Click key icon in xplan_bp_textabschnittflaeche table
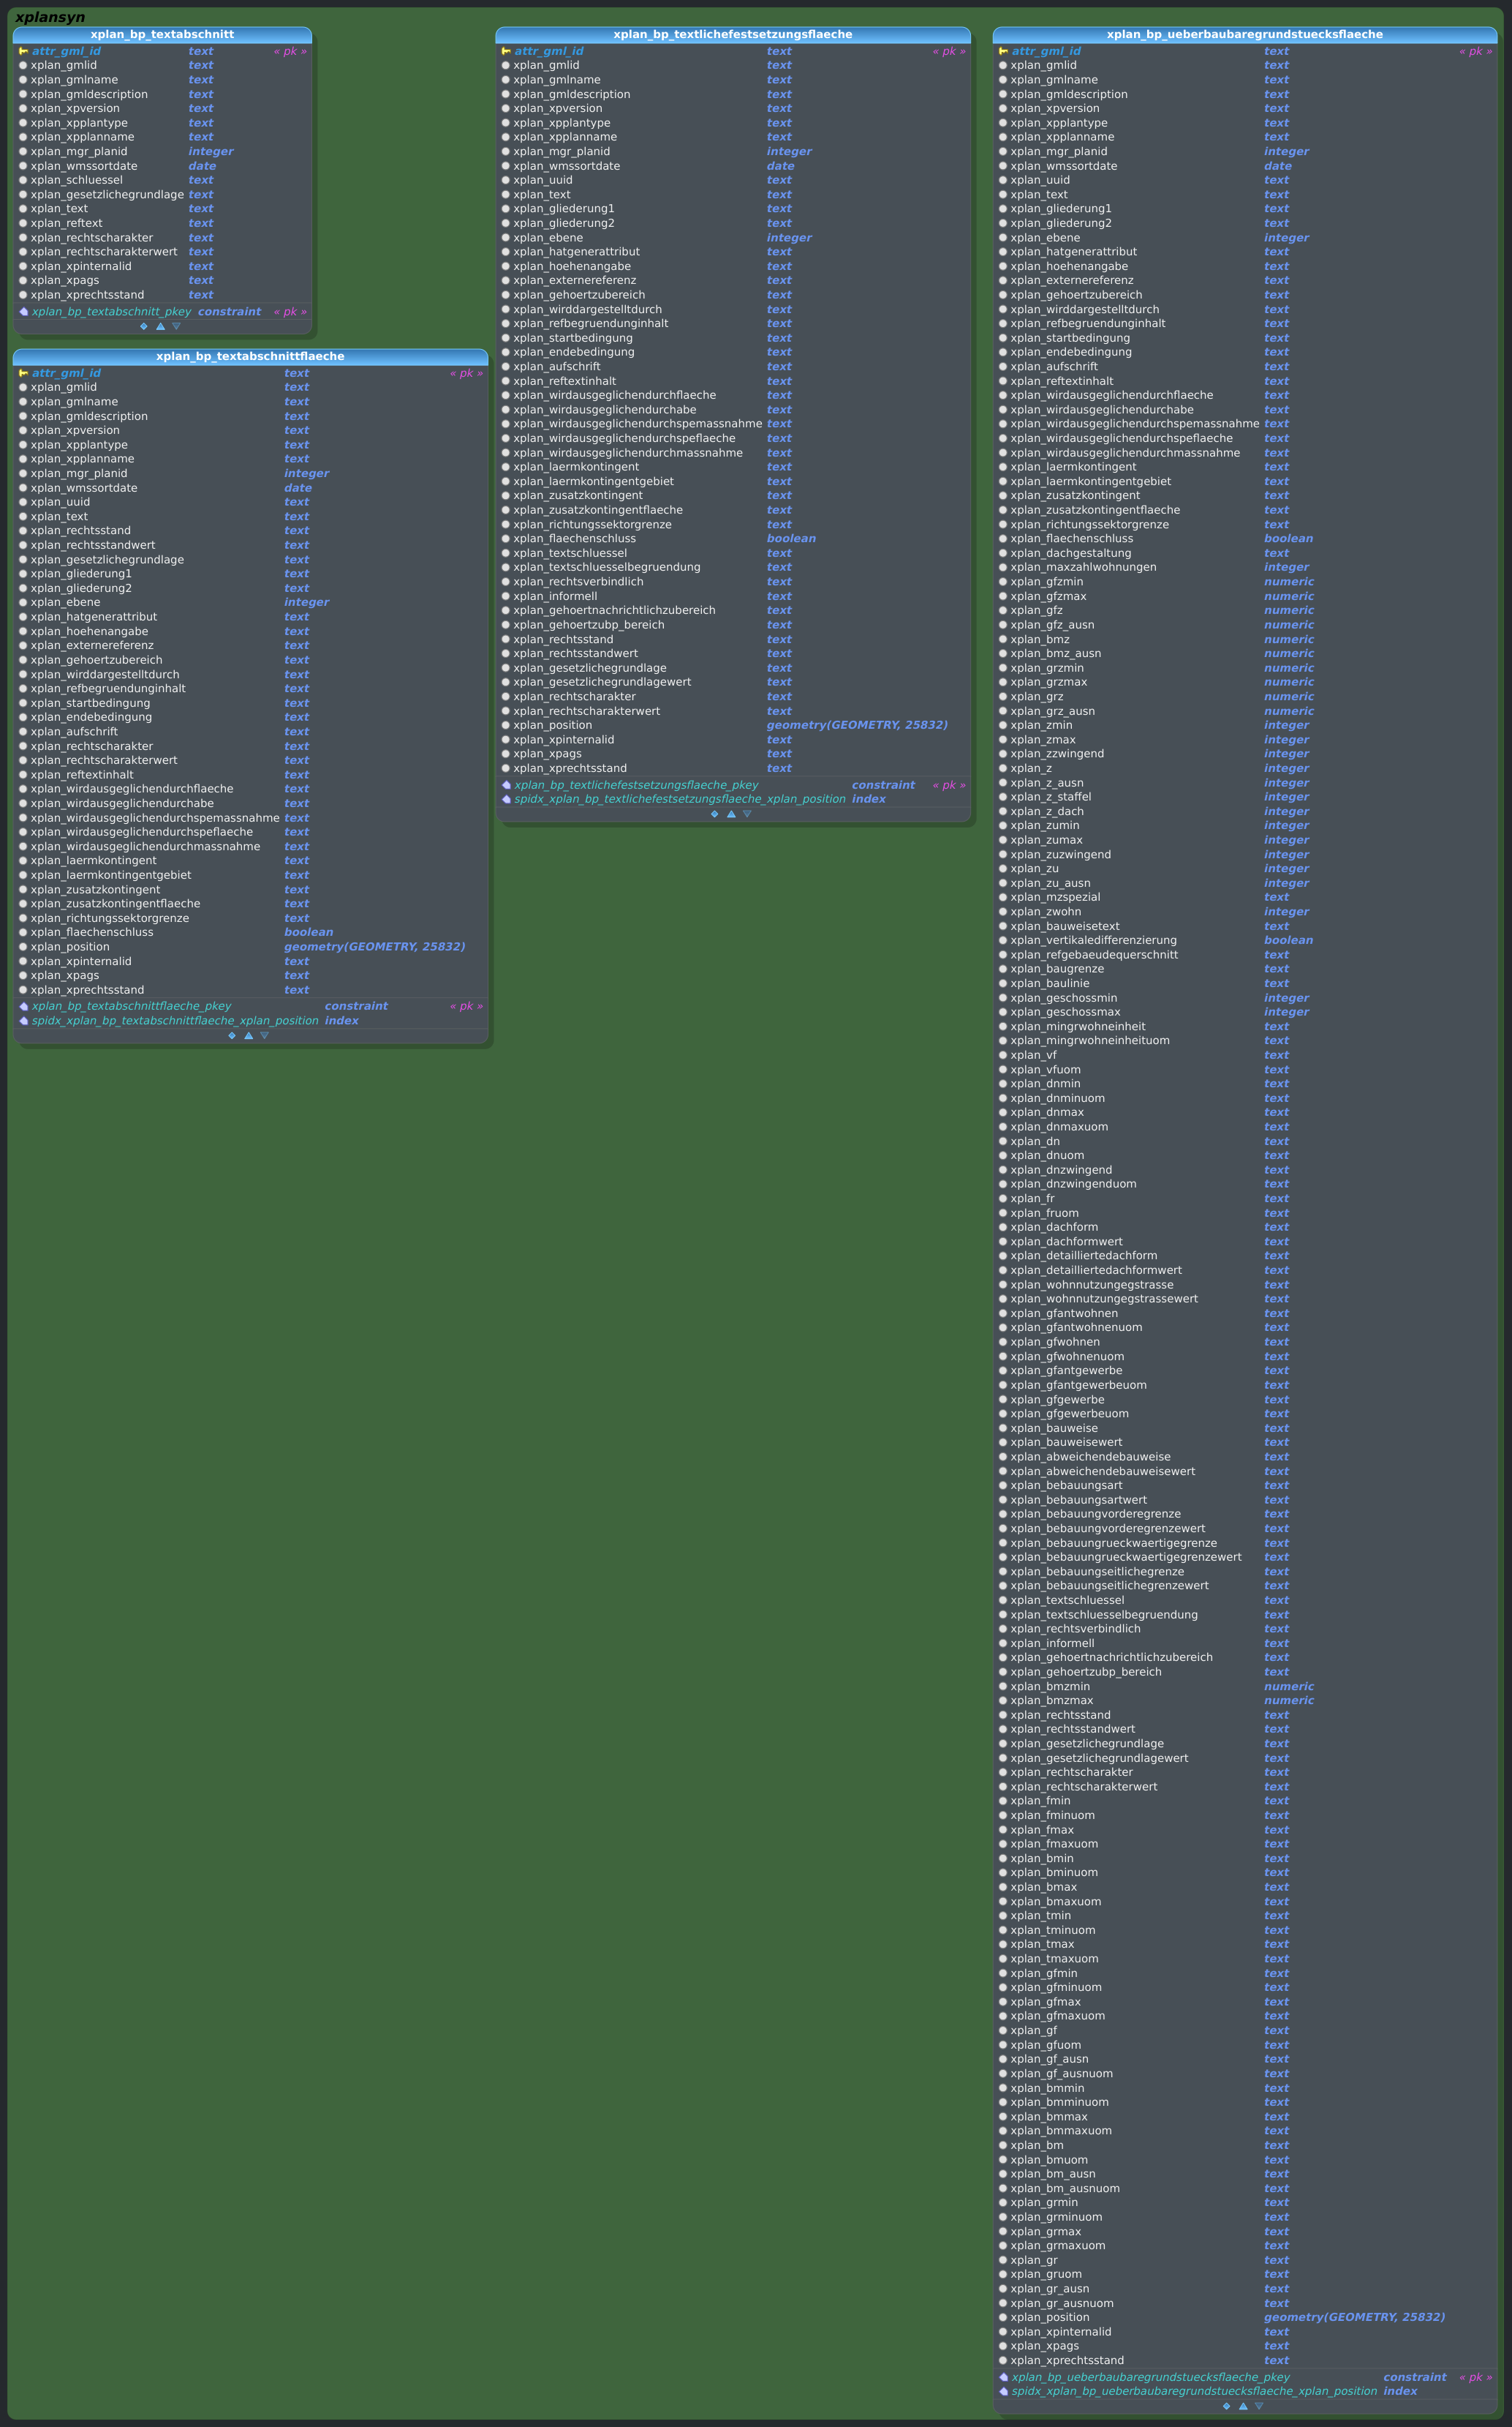 (23, 373)
